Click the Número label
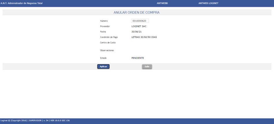This screenshot has width=274, height=124. pos(104,21)
